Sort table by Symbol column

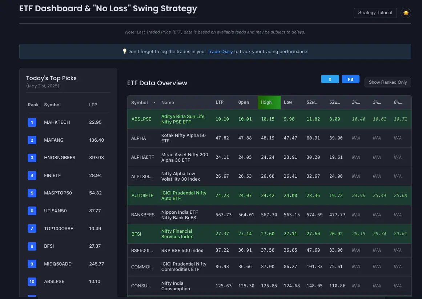tap(140, 102)
